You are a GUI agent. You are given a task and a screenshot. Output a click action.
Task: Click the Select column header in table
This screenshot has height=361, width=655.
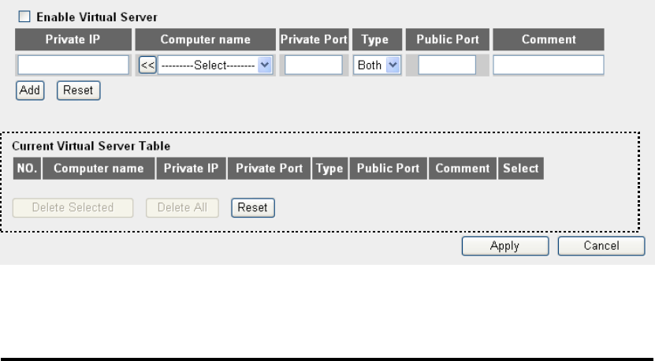point(521,169)
